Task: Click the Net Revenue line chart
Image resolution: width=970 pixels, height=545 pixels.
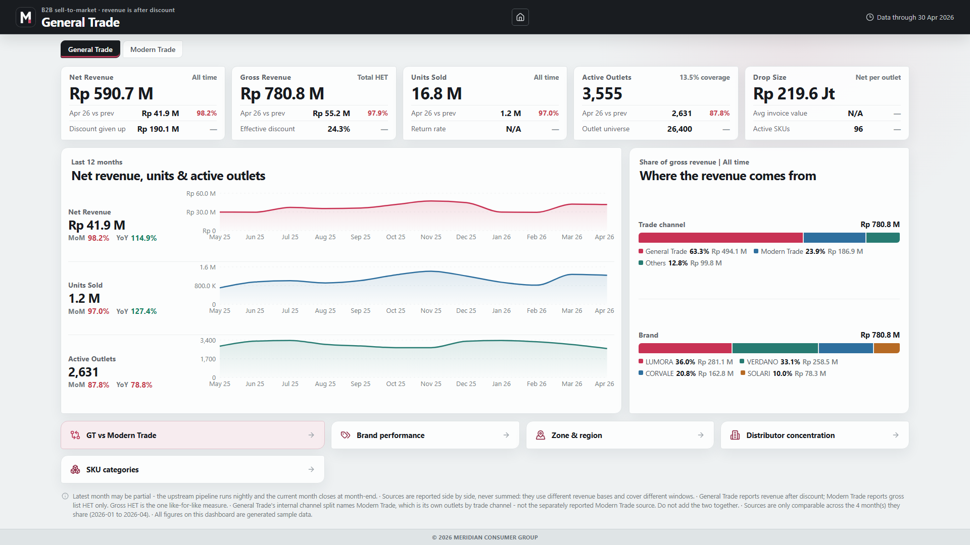Action: click(x=413, y=212)
